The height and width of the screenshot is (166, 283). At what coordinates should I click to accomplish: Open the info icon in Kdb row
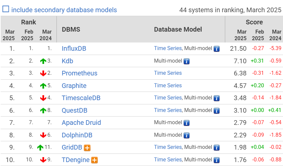187,61
